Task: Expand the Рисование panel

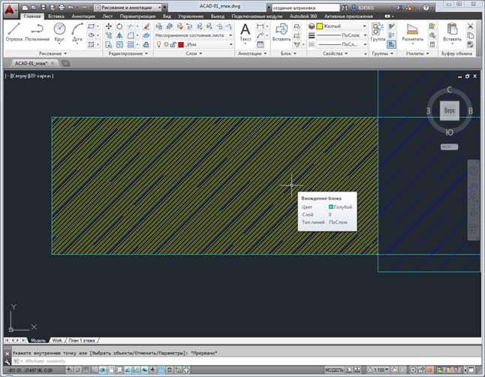Action: pyautogui.click(x=53, y=53)
